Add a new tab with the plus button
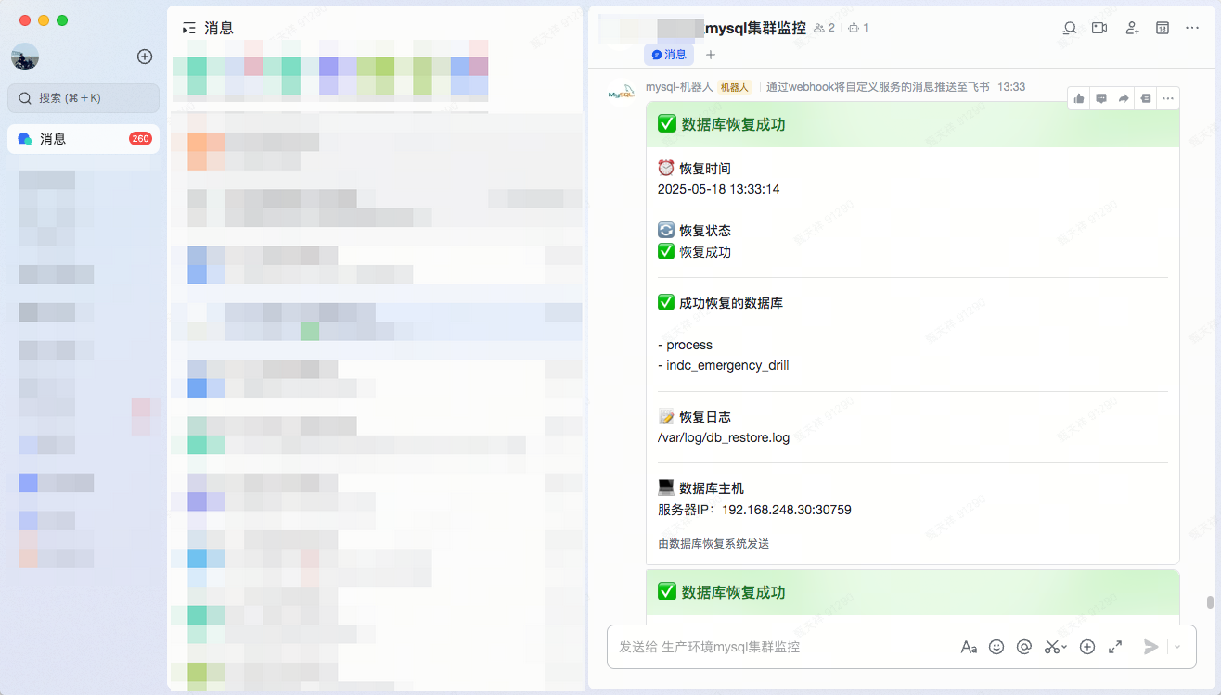1221x695 pixels. pyautogui.click(x=711, y=55)
